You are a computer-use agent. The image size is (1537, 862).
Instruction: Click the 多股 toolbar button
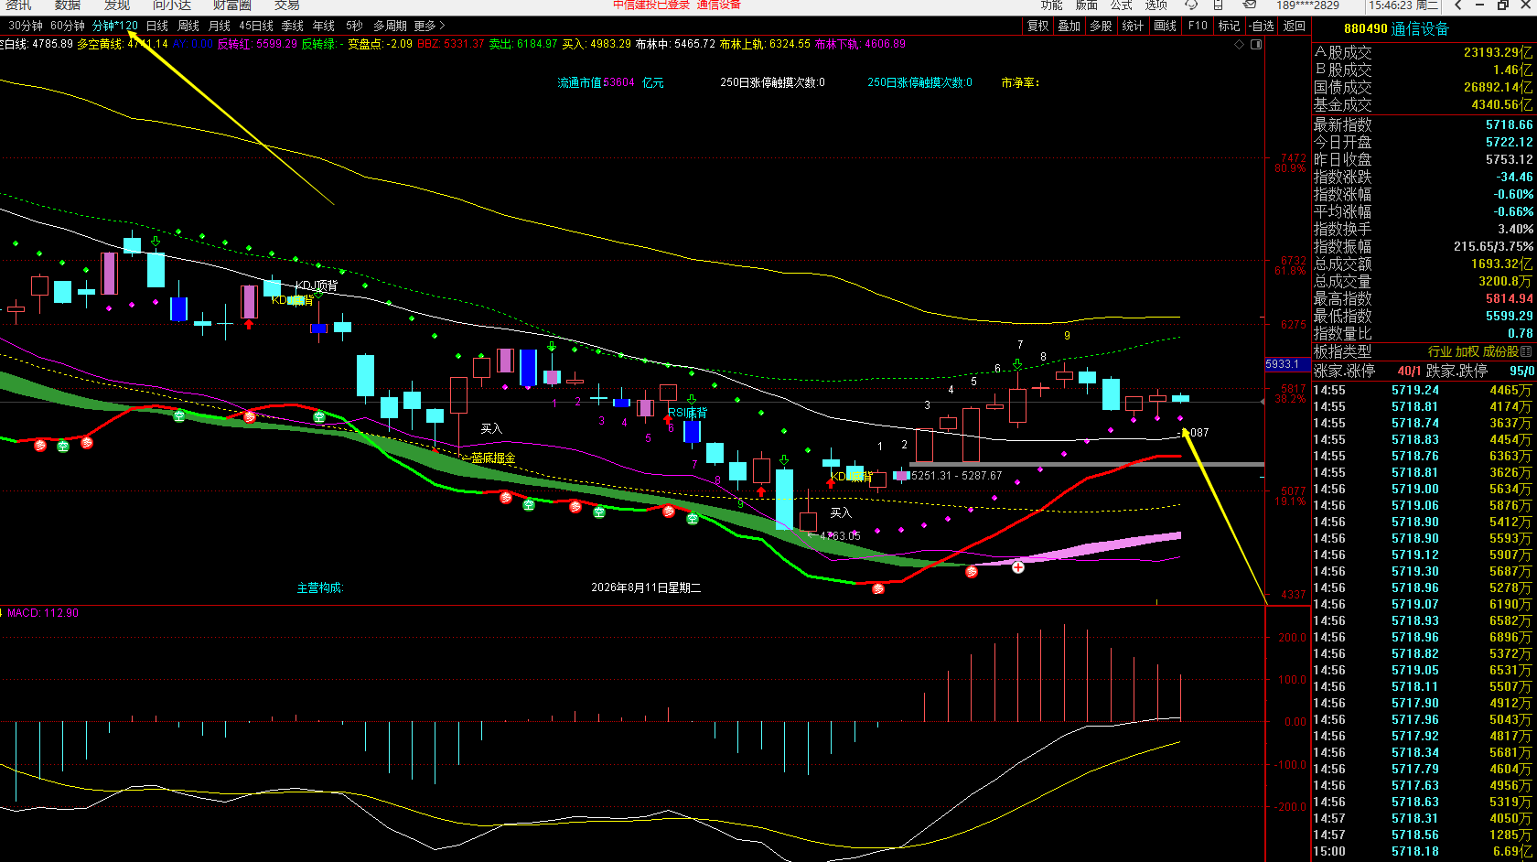(1101, 26)
